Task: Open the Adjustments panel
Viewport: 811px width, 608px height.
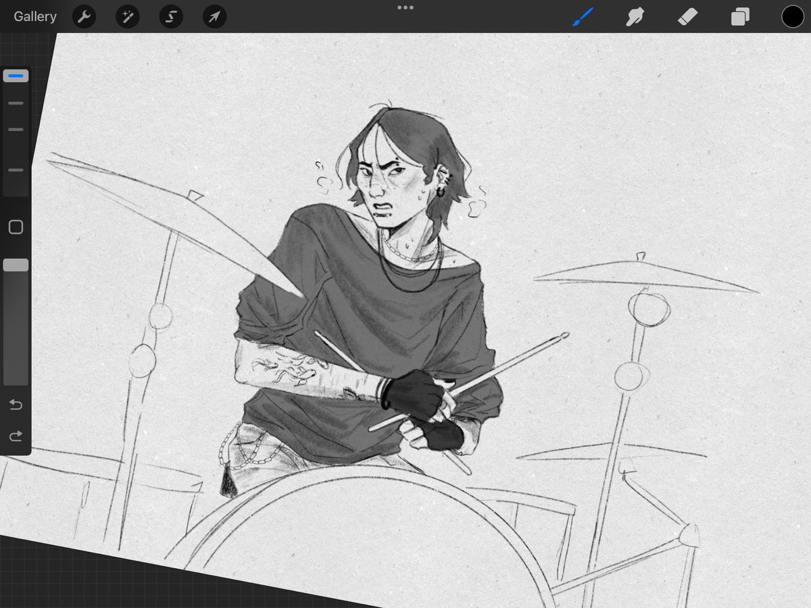Action: click(127, 16)
